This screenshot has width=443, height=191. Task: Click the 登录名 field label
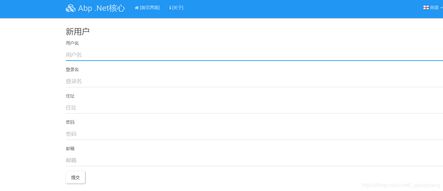tap(72, 69)
